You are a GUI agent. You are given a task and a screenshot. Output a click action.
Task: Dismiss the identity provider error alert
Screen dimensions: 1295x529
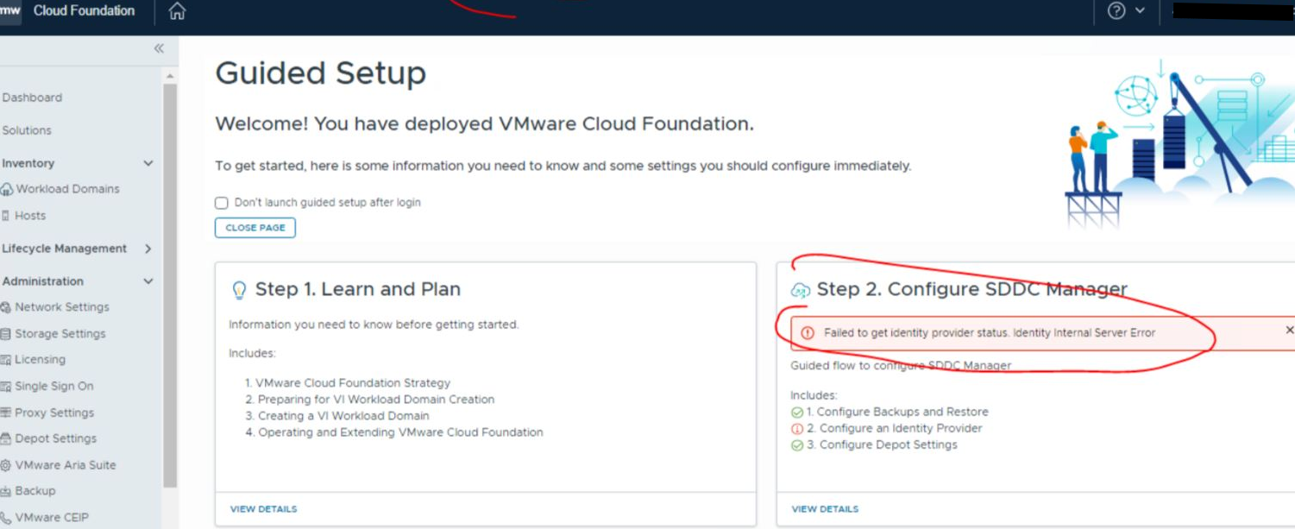[1289, 331]
